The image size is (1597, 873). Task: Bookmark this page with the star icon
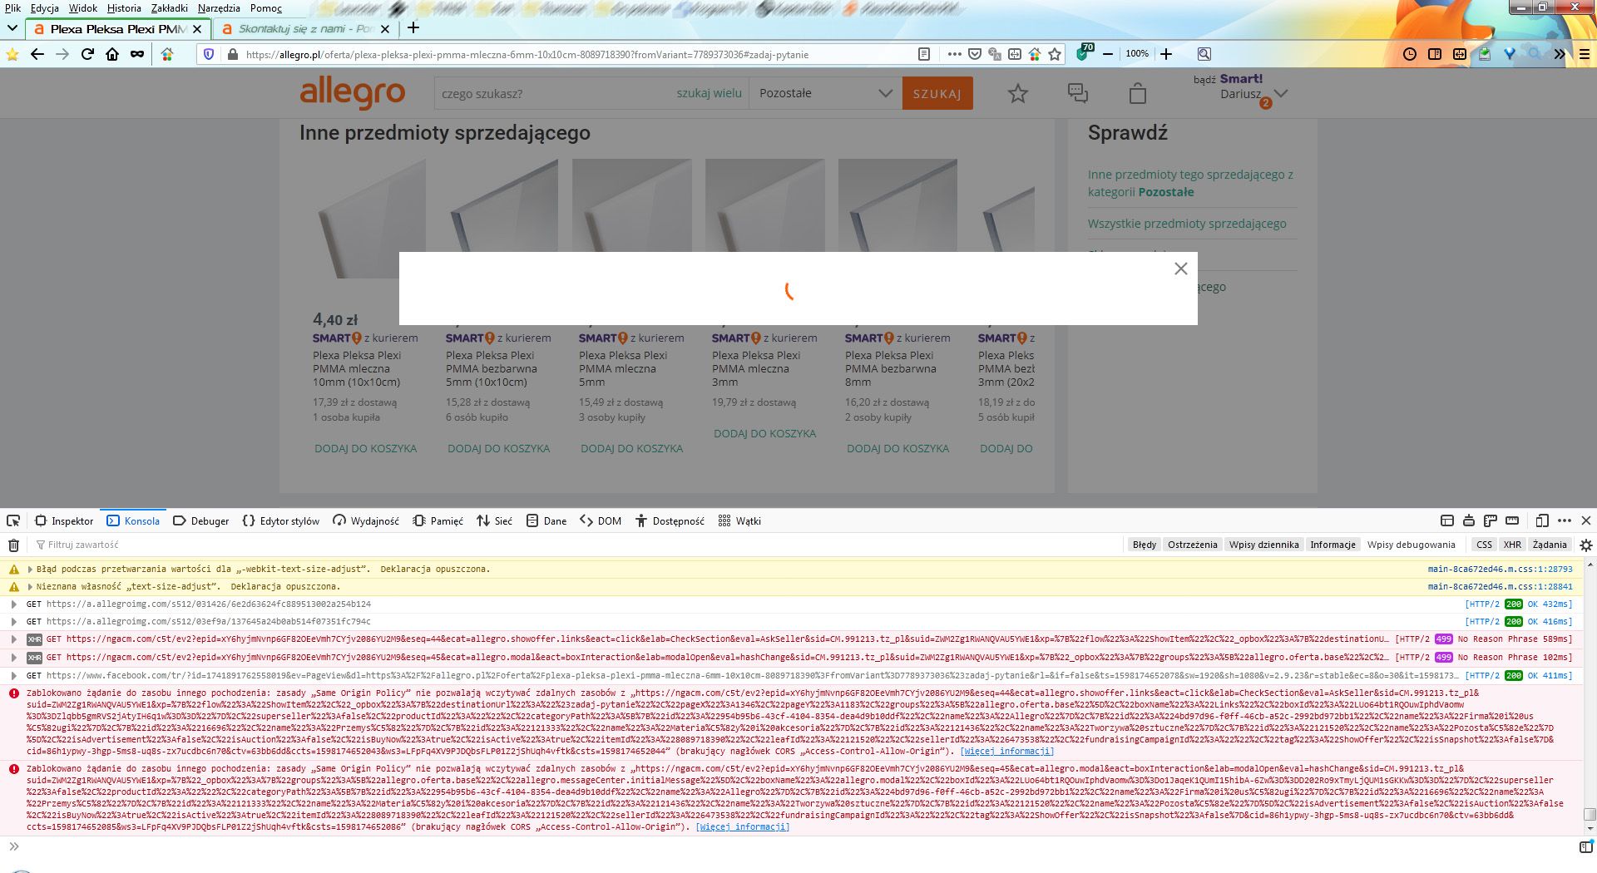(x=1055, y=54)
